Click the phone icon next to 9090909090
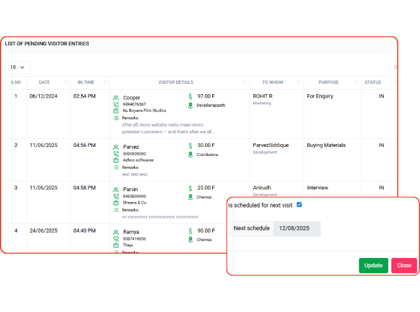 (116, 154)
